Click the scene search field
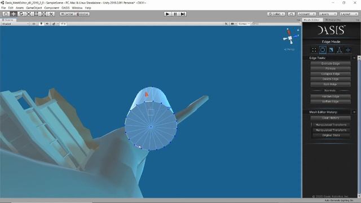 (276, 24)
